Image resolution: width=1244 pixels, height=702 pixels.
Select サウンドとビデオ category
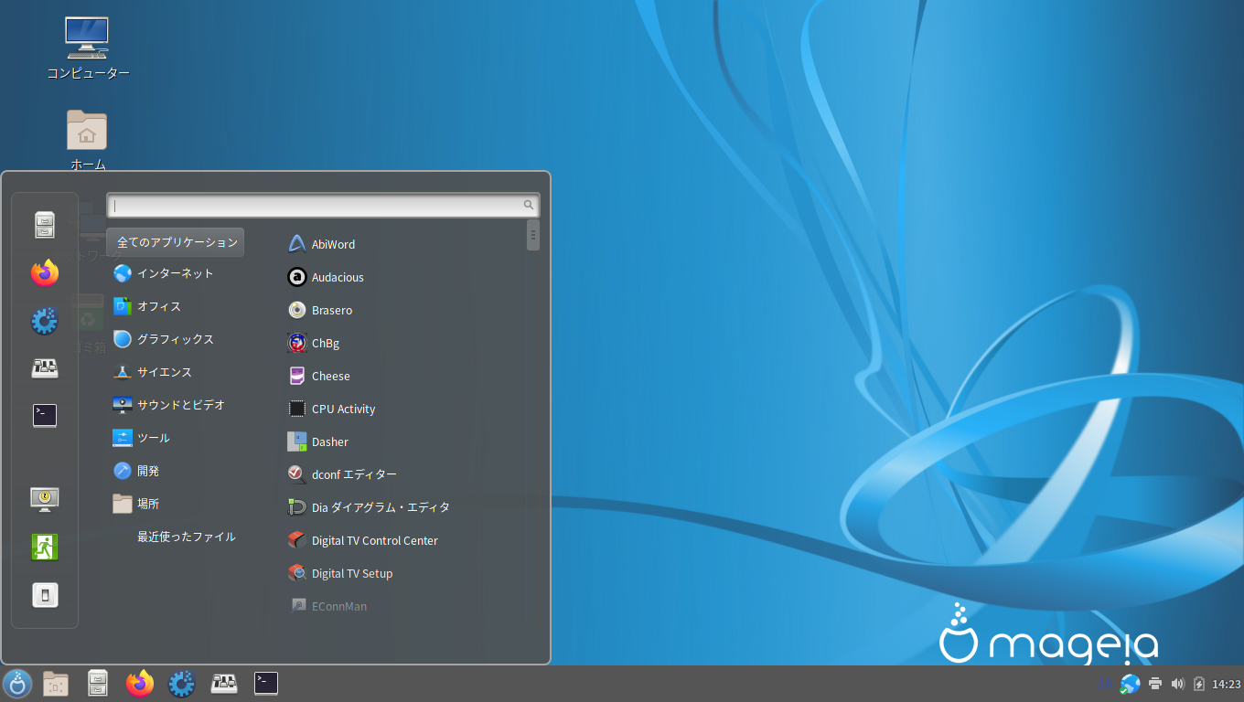tap(169, 405)
